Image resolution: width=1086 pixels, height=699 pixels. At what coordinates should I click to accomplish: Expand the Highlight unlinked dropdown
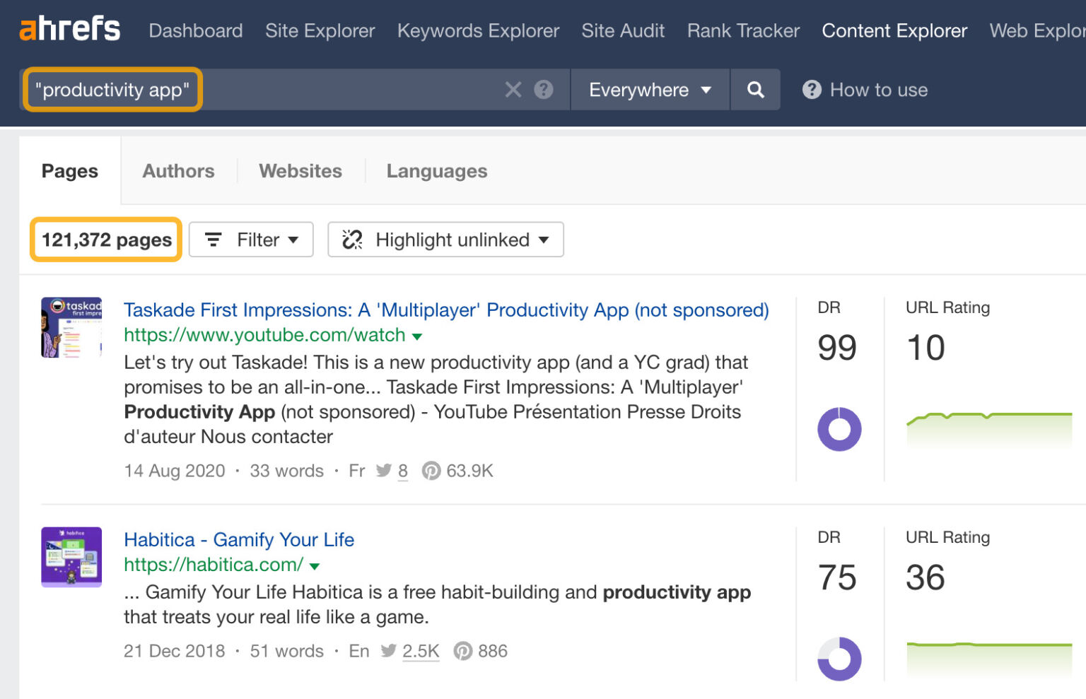(x=542, y=240)
